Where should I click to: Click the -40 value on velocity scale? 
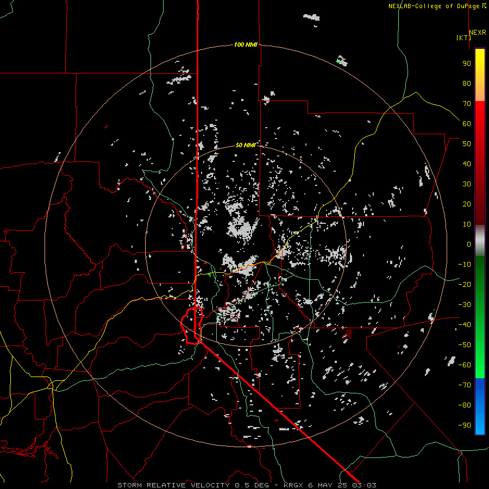465,325
